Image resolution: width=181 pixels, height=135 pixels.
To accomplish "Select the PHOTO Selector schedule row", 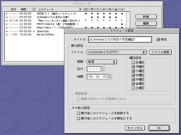I will pos(65,24).
